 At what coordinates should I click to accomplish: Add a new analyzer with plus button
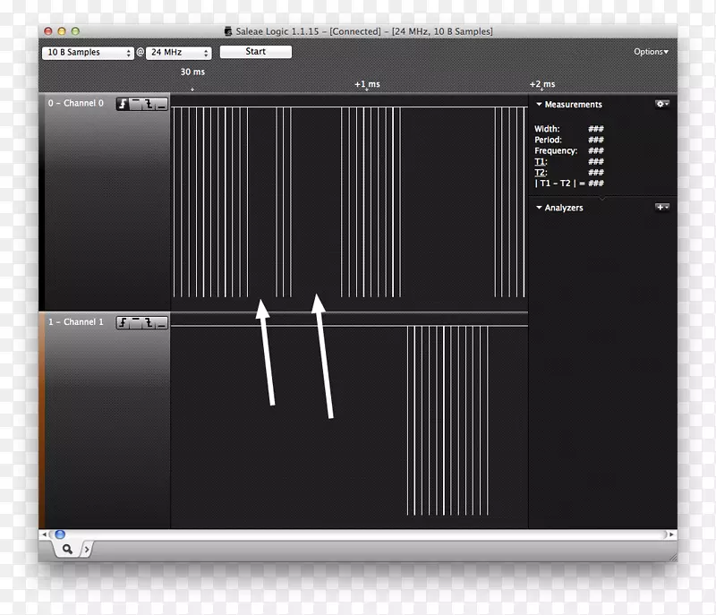662,208
